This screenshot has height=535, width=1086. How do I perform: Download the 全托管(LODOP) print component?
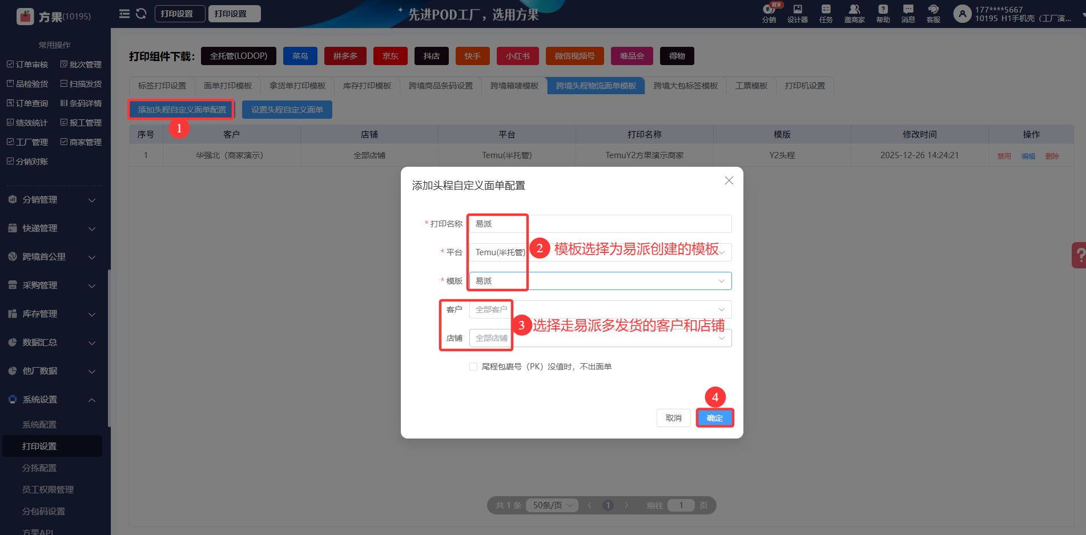click(239, 56)
